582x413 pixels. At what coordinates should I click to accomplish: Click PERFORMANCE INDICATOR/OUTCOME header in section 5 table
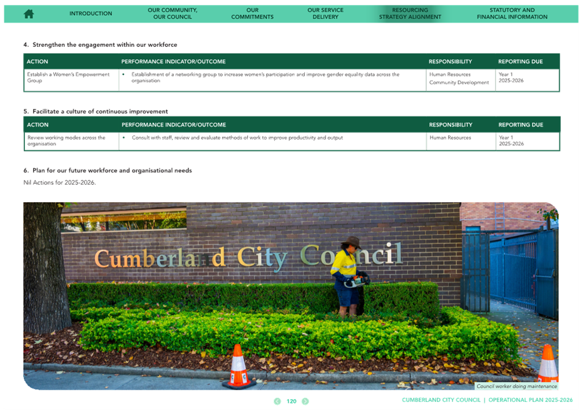(174, 125)
